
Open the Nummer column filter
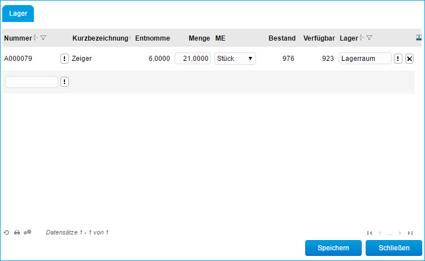44,38
